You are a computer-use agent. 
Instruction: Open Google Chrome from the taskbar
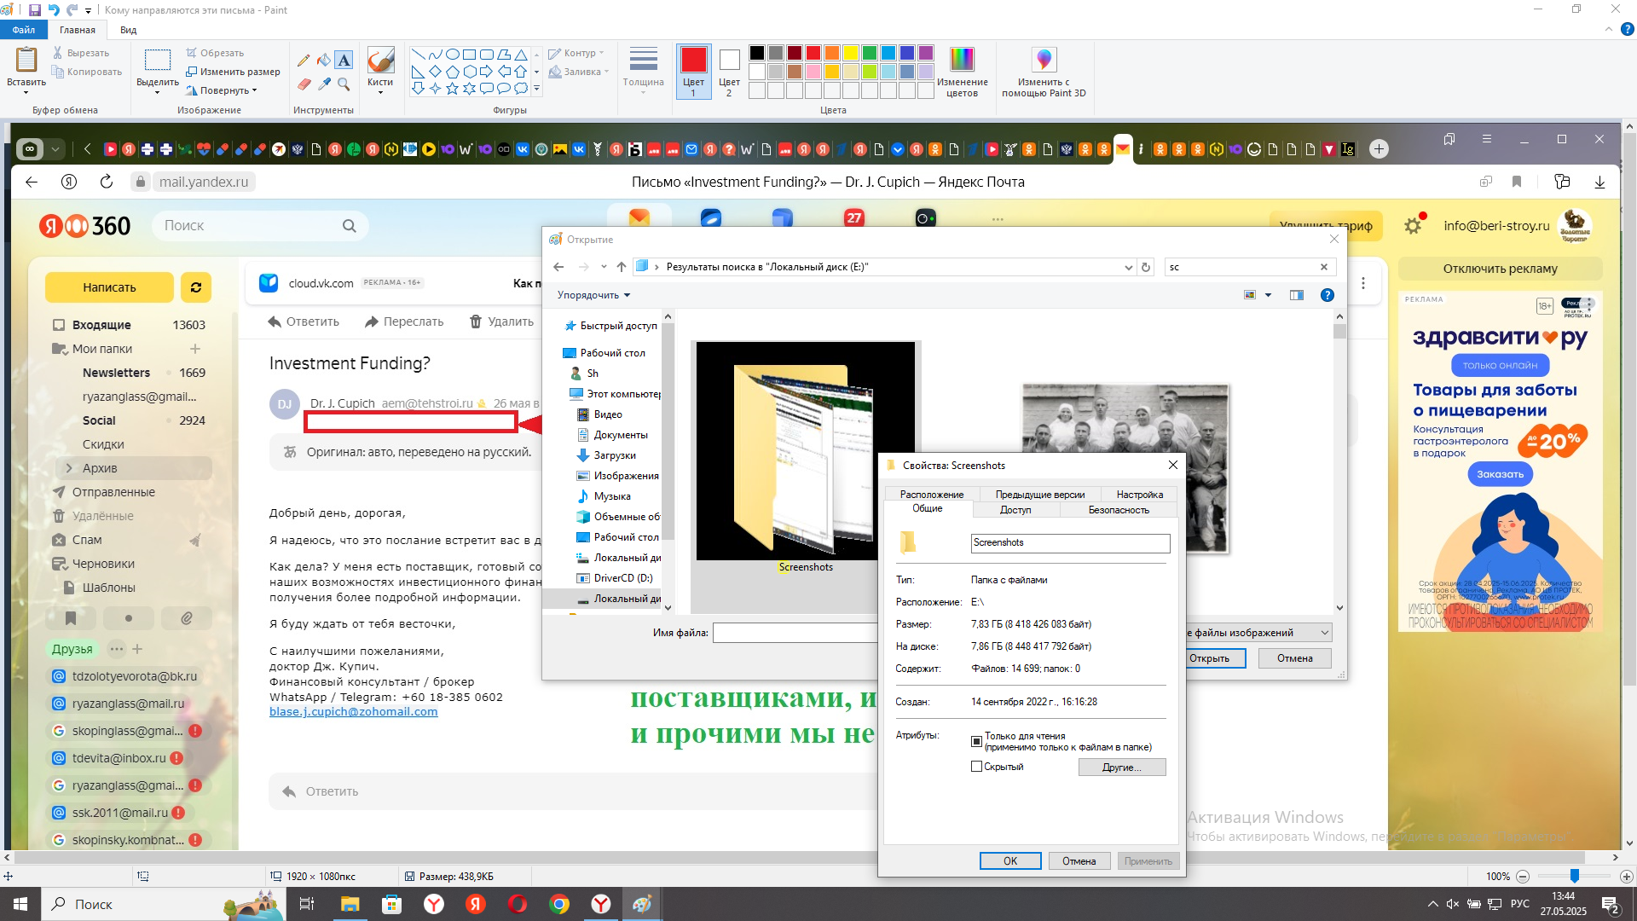point(559,904)
